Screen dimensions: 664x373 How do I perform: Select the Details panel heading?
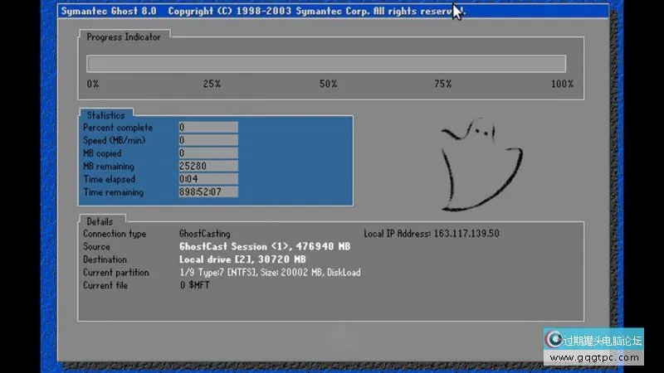(x=100, y=221)
